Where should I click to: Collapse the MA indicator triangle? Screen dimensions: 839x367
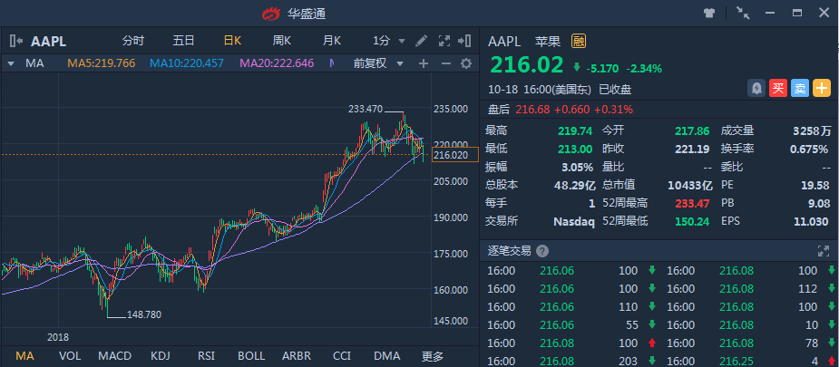point(11,63)
